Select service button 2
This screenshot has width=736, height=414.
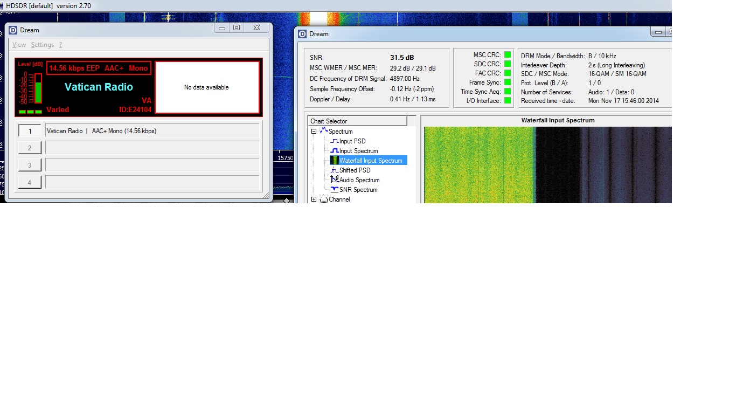[30, 148]
